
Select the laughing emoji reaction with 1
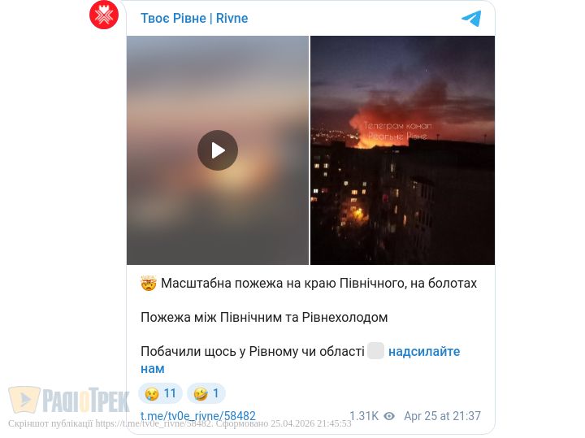pos(206,393)
